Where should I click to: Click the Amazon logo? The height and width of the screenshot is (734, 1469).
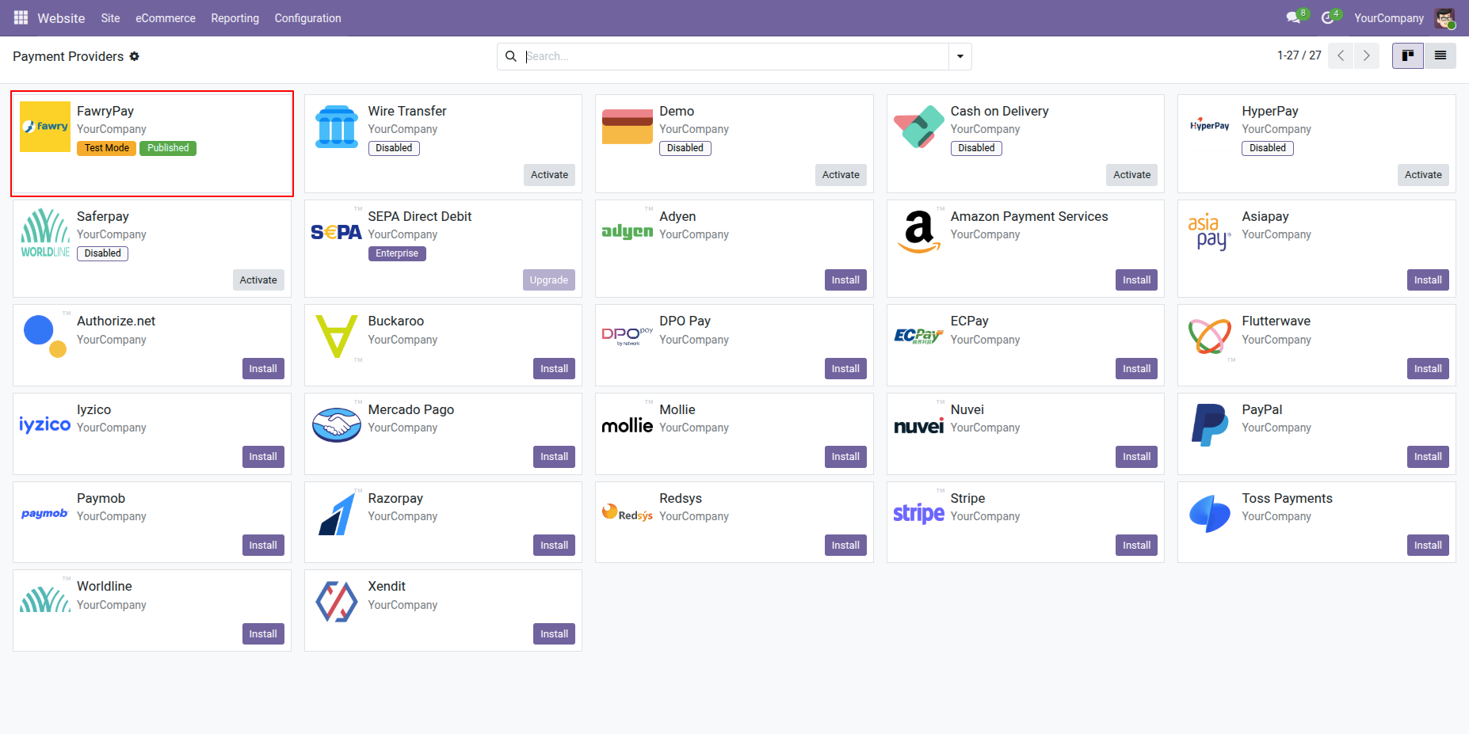tap(919, 232)
